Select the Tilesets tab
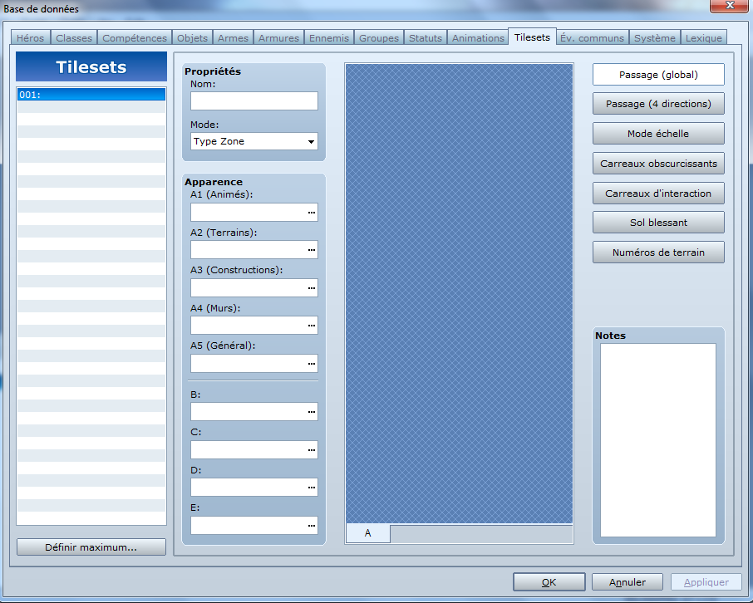The image size is (753, 603). click(532, 37)
